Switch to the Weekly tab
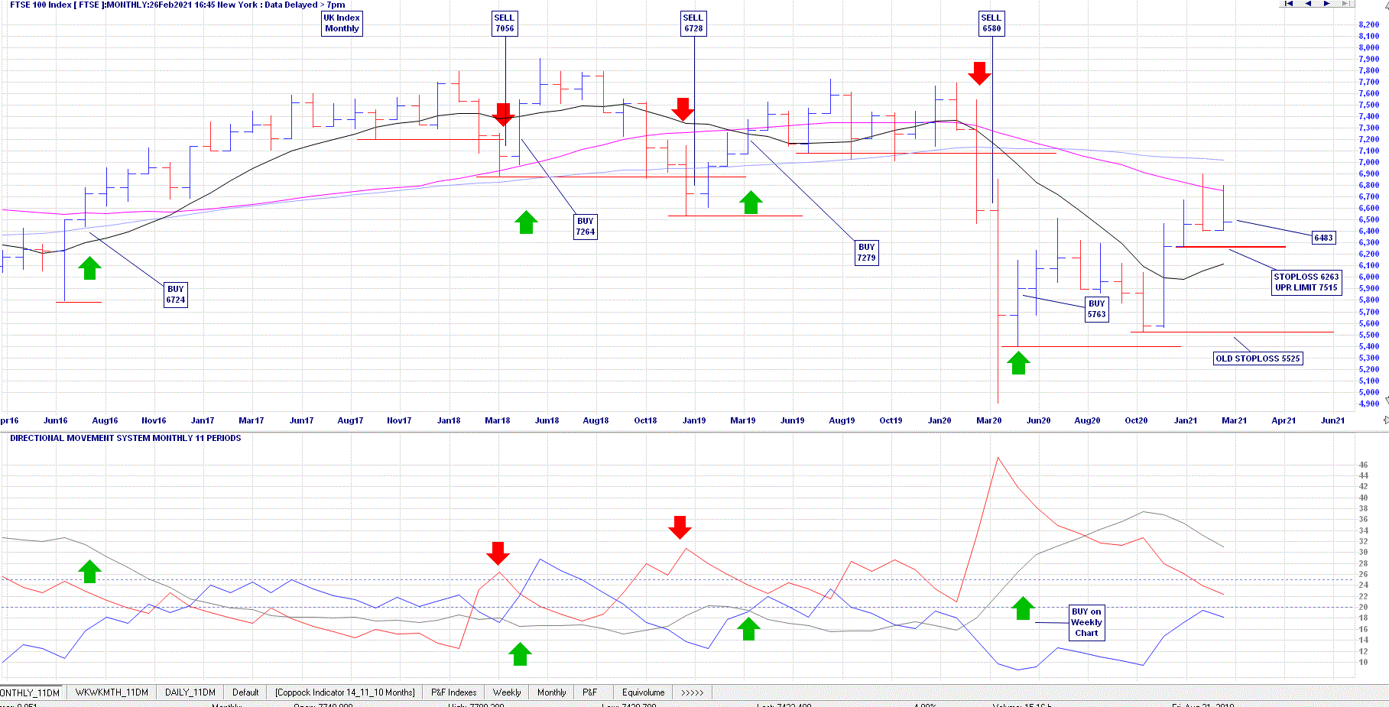1389x707 pixels. [507, 692]
